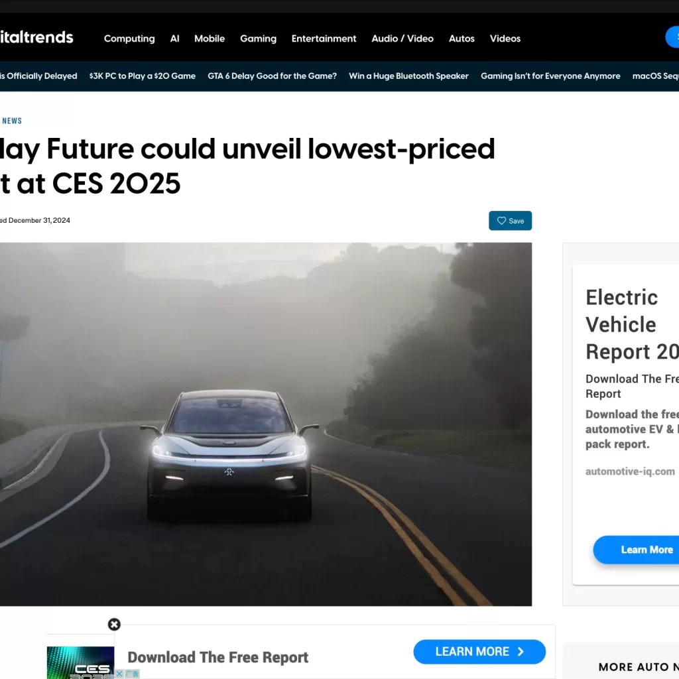The image size is (679, 679).
Task: Click the NEWS category label
Action: (x=12, y=121)
